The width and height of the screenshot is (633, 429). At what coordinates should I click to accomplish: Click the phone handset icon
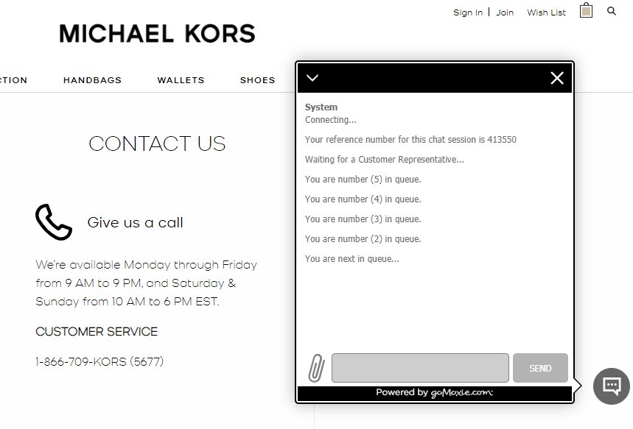click(54, 222)
